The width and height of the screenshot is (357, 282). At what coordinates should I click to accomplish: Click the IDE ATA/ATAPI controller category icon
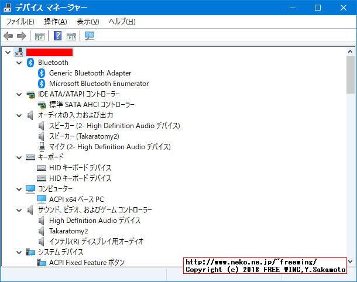(30, 94)
